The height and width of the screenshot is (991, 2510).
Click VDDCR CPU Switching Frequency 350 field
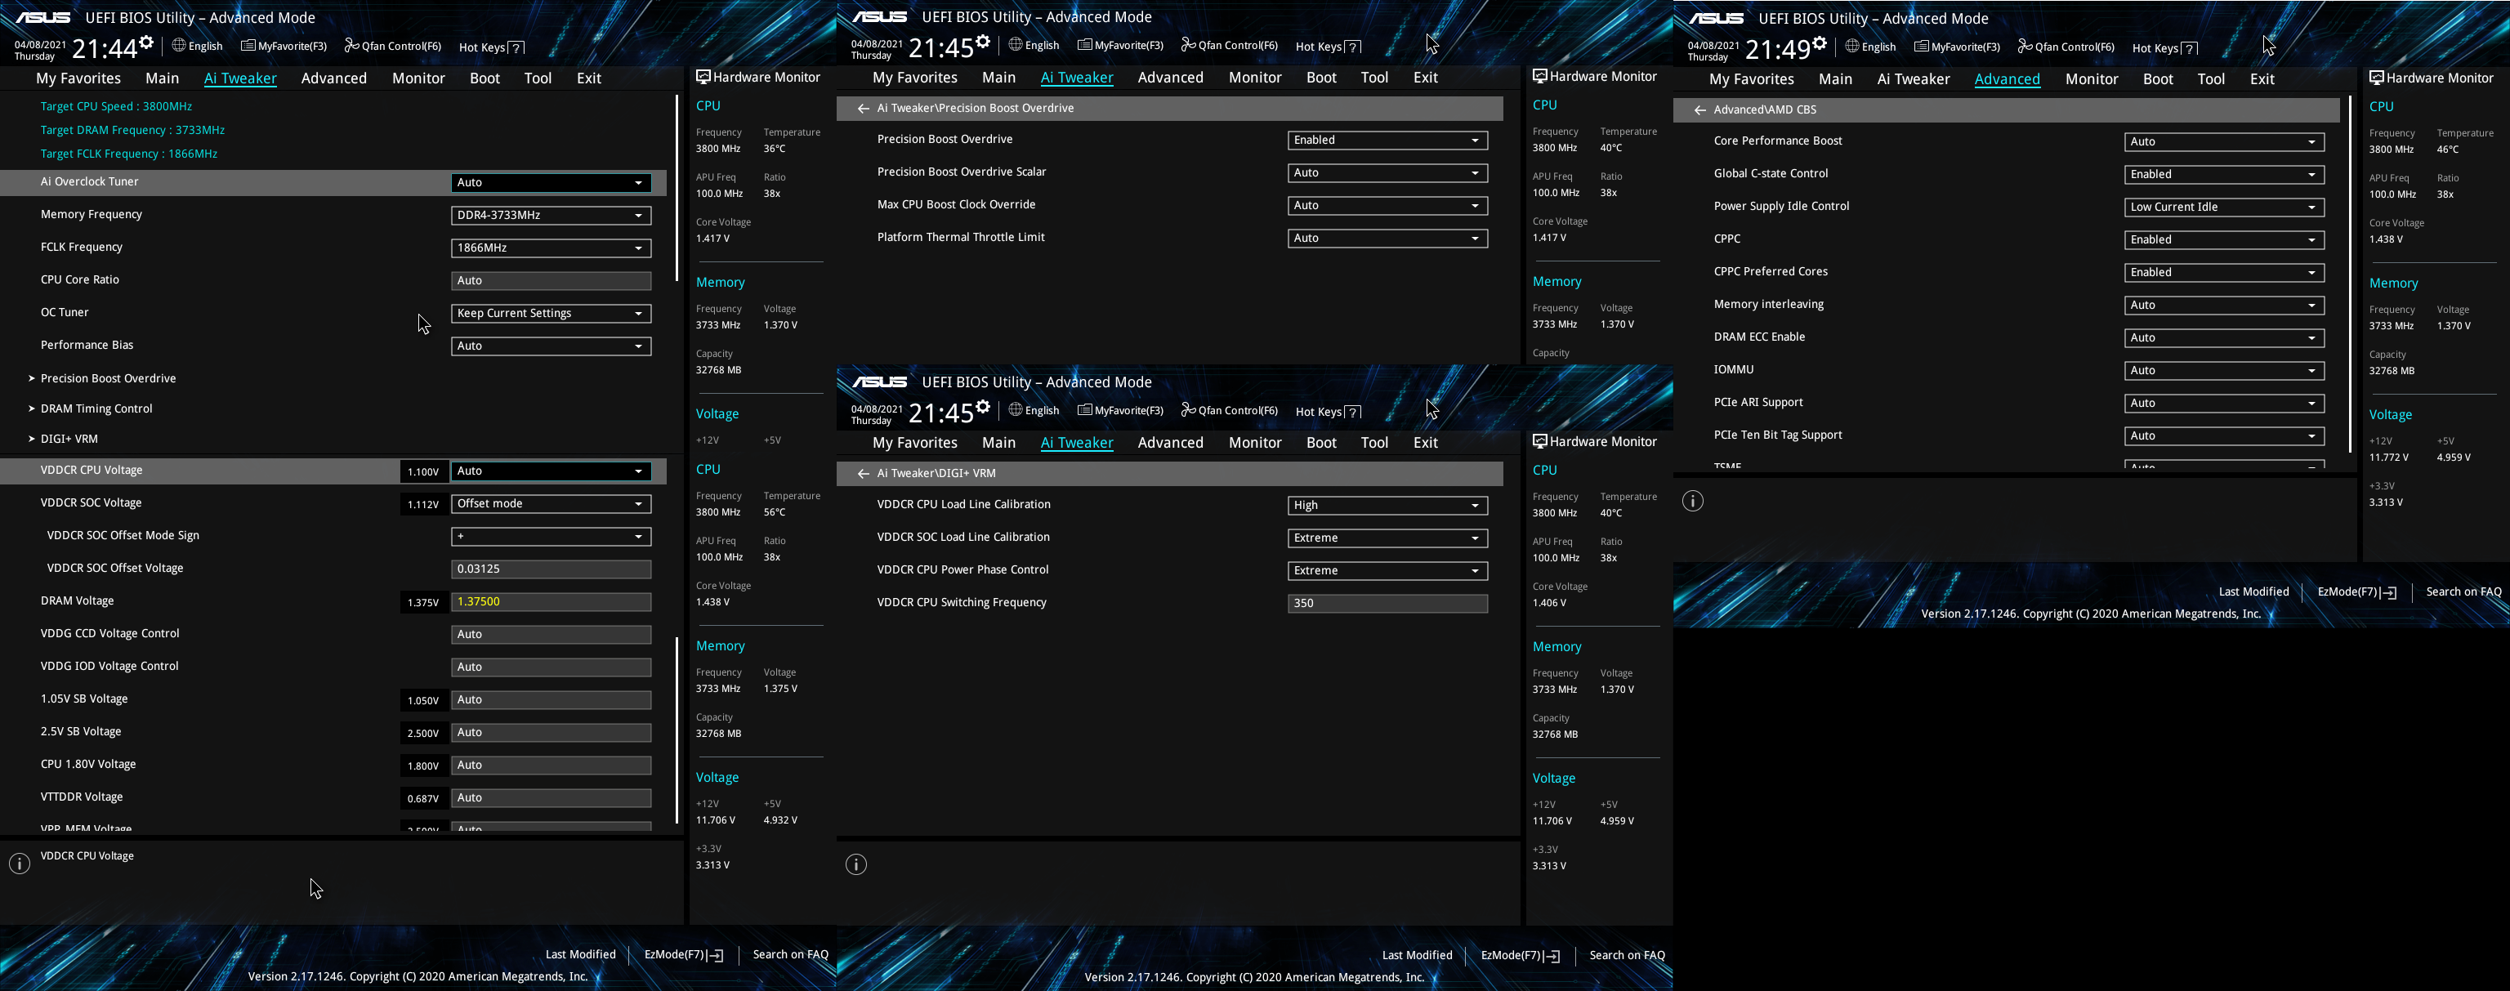click(x=1387, y=603)
